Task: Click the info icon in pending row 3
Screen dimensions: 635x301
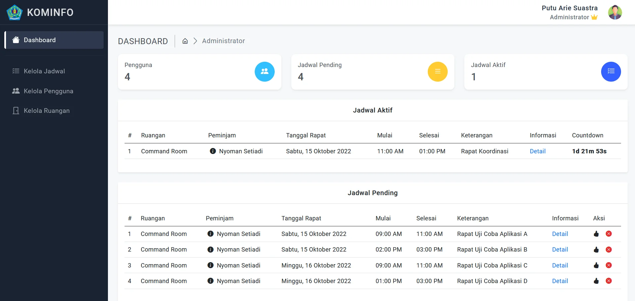Action: [210, 265]
